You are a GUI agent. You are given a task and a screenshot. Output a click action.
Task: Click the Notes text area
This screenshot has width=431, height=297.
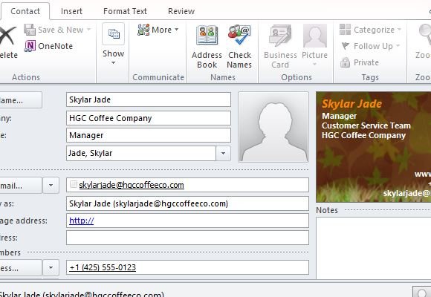(374, 248)
